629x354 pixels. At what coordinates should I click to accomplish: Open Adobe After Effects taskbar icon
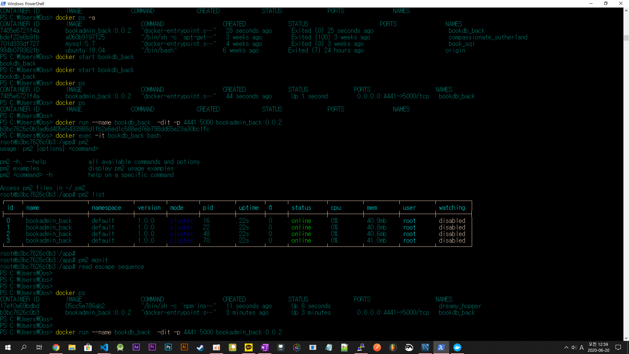pos(136,347)
